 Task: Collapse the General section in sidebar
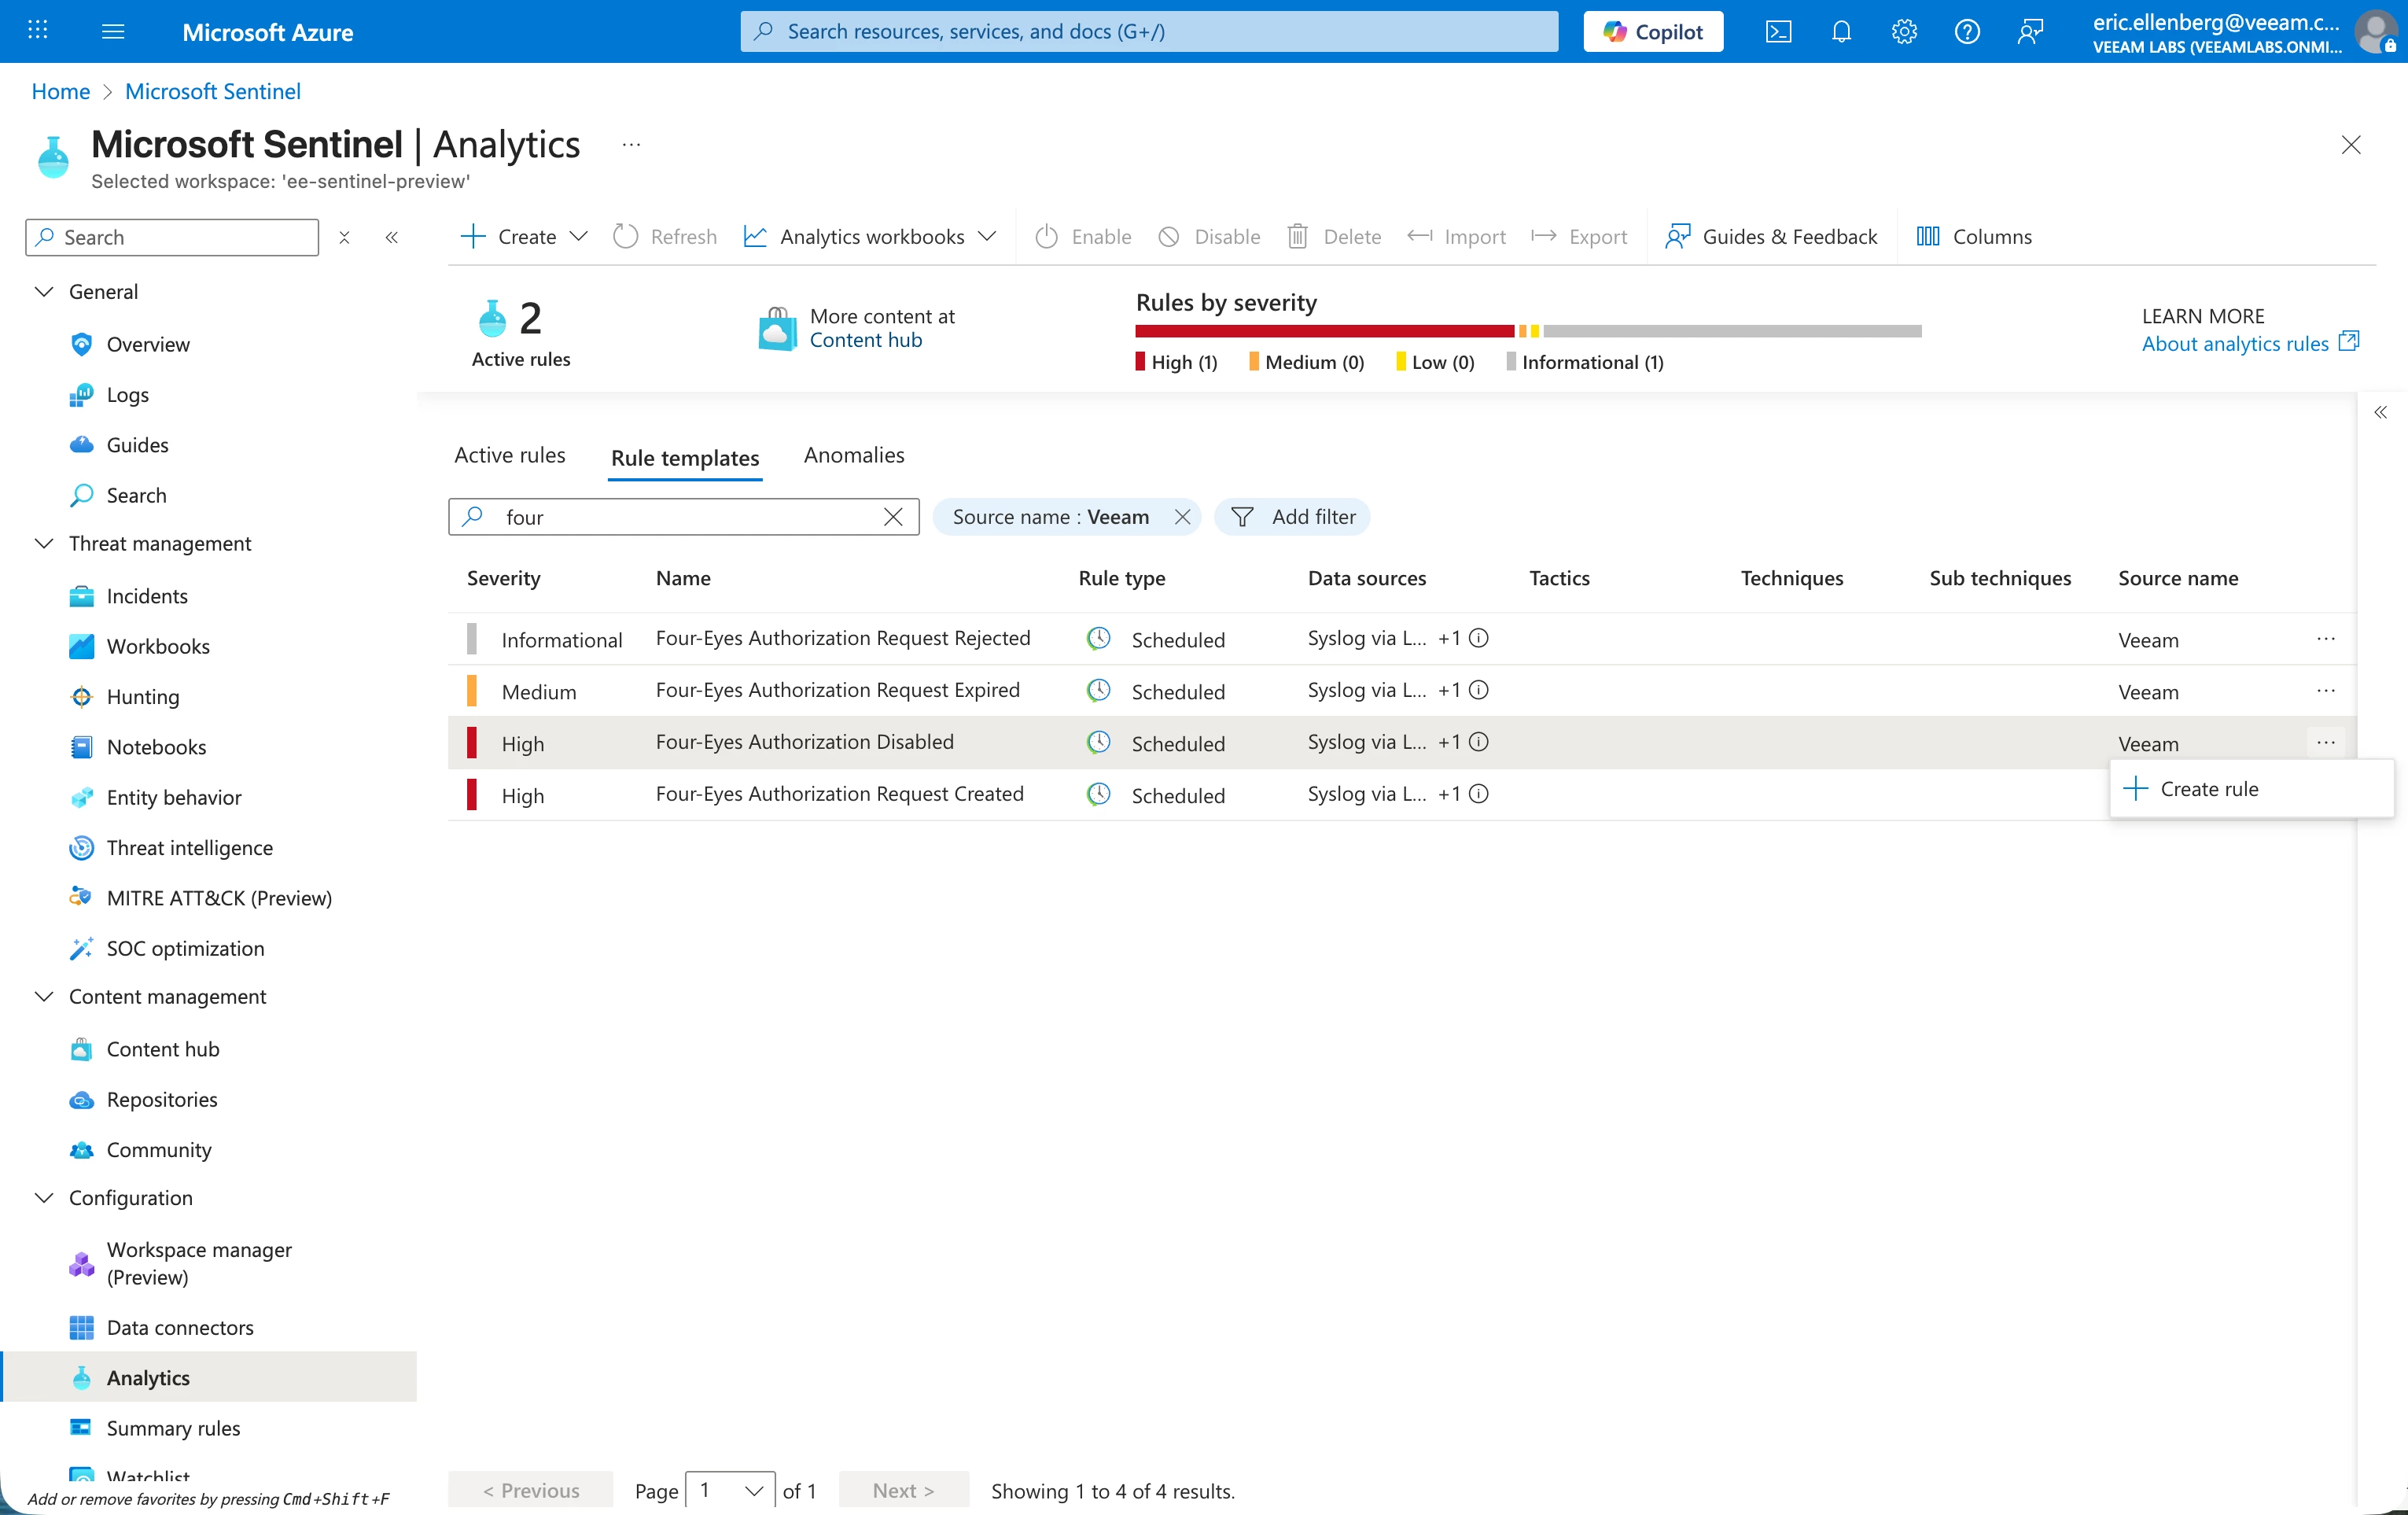[x=44, y=291]
